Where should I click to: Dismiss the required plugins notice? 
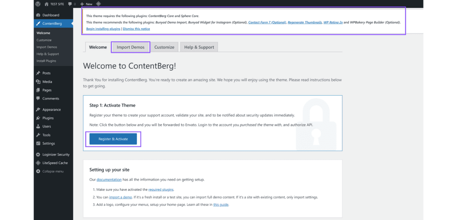click(x=136, y=29)
